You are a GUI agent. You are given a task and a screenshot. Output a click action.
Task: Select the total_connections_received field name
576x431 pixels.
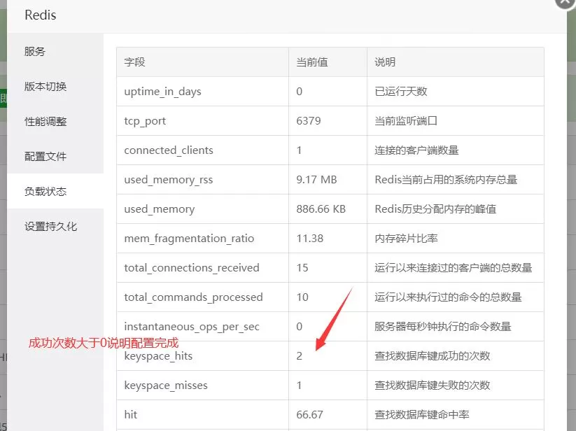[x=192, y=268]
